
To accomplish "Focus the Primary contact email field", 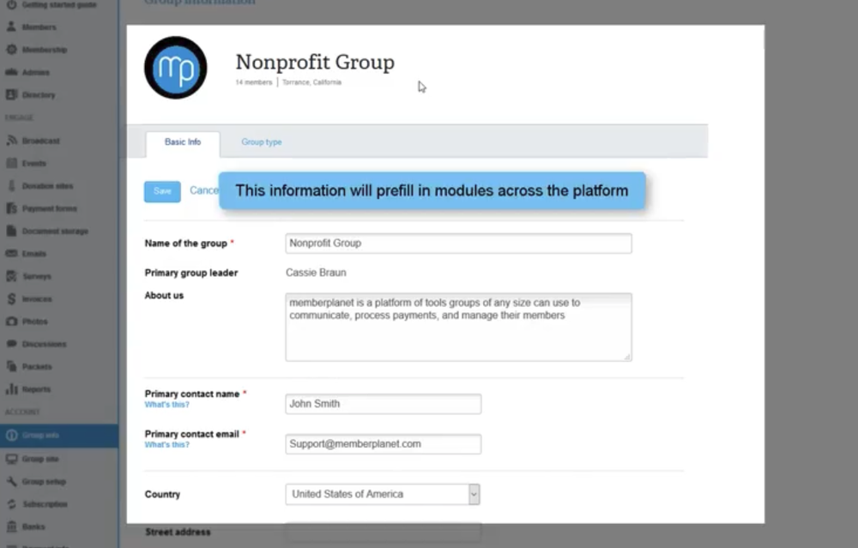I will click(x=383, y=444).
